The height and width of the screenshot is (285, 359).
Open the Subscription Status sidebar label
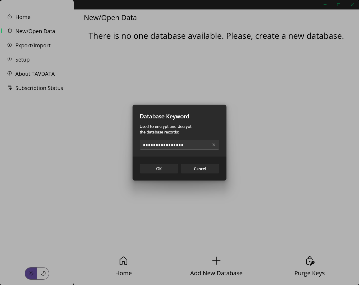39,88
